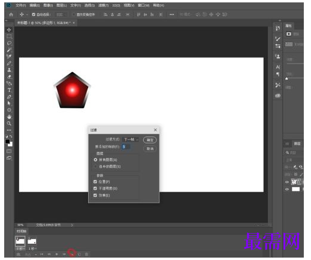This screenshot has width=311, height=260.
Task: Click the foreground color swatch
Action: tap(8, 142)
